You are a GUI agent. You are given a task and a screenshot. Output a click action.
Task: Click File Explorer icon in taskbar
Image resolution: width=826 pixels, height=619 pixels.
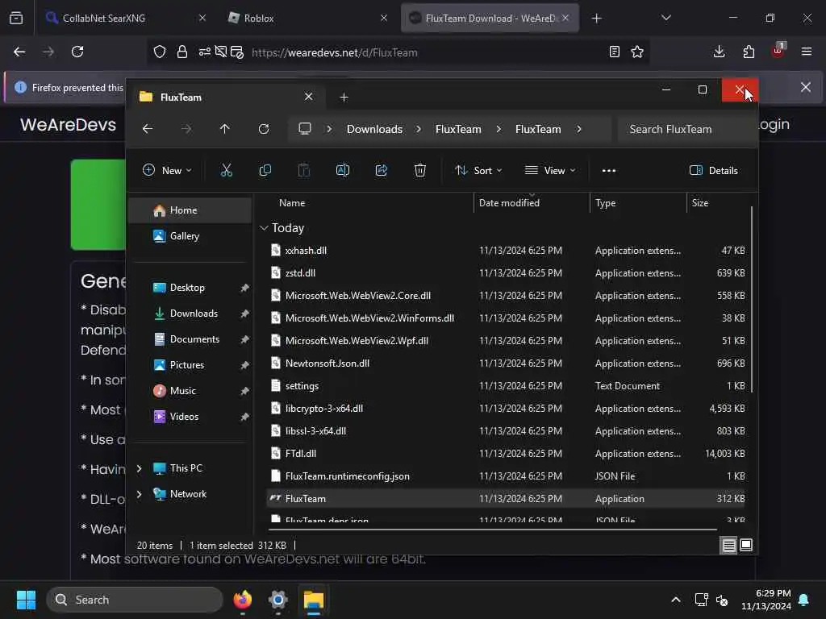(314, 600)
